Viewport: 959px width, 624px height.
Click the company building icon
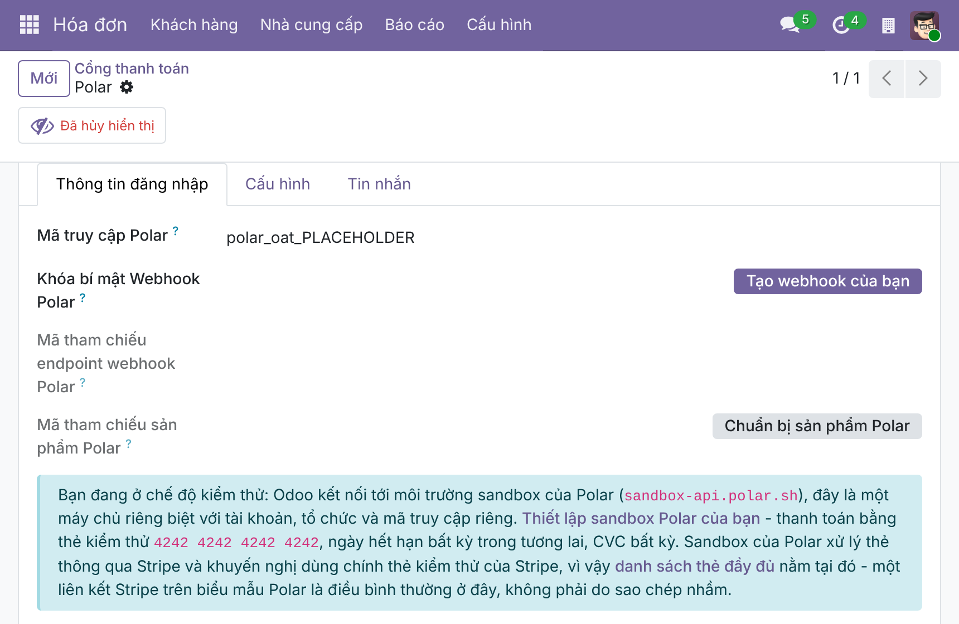pos(888,26)
